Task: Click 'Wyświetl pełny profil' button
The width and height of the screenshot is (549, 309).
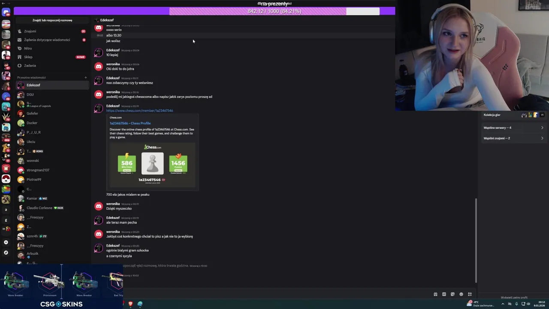Action: (514, 297)
